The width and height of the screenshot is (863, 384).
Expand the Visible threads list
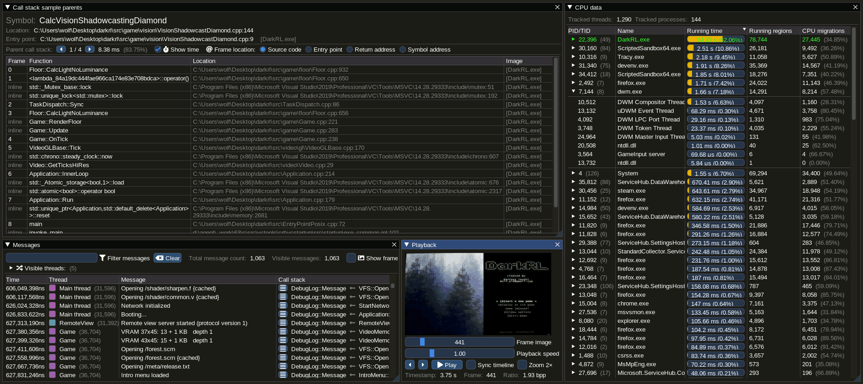(x=11, y=268)
